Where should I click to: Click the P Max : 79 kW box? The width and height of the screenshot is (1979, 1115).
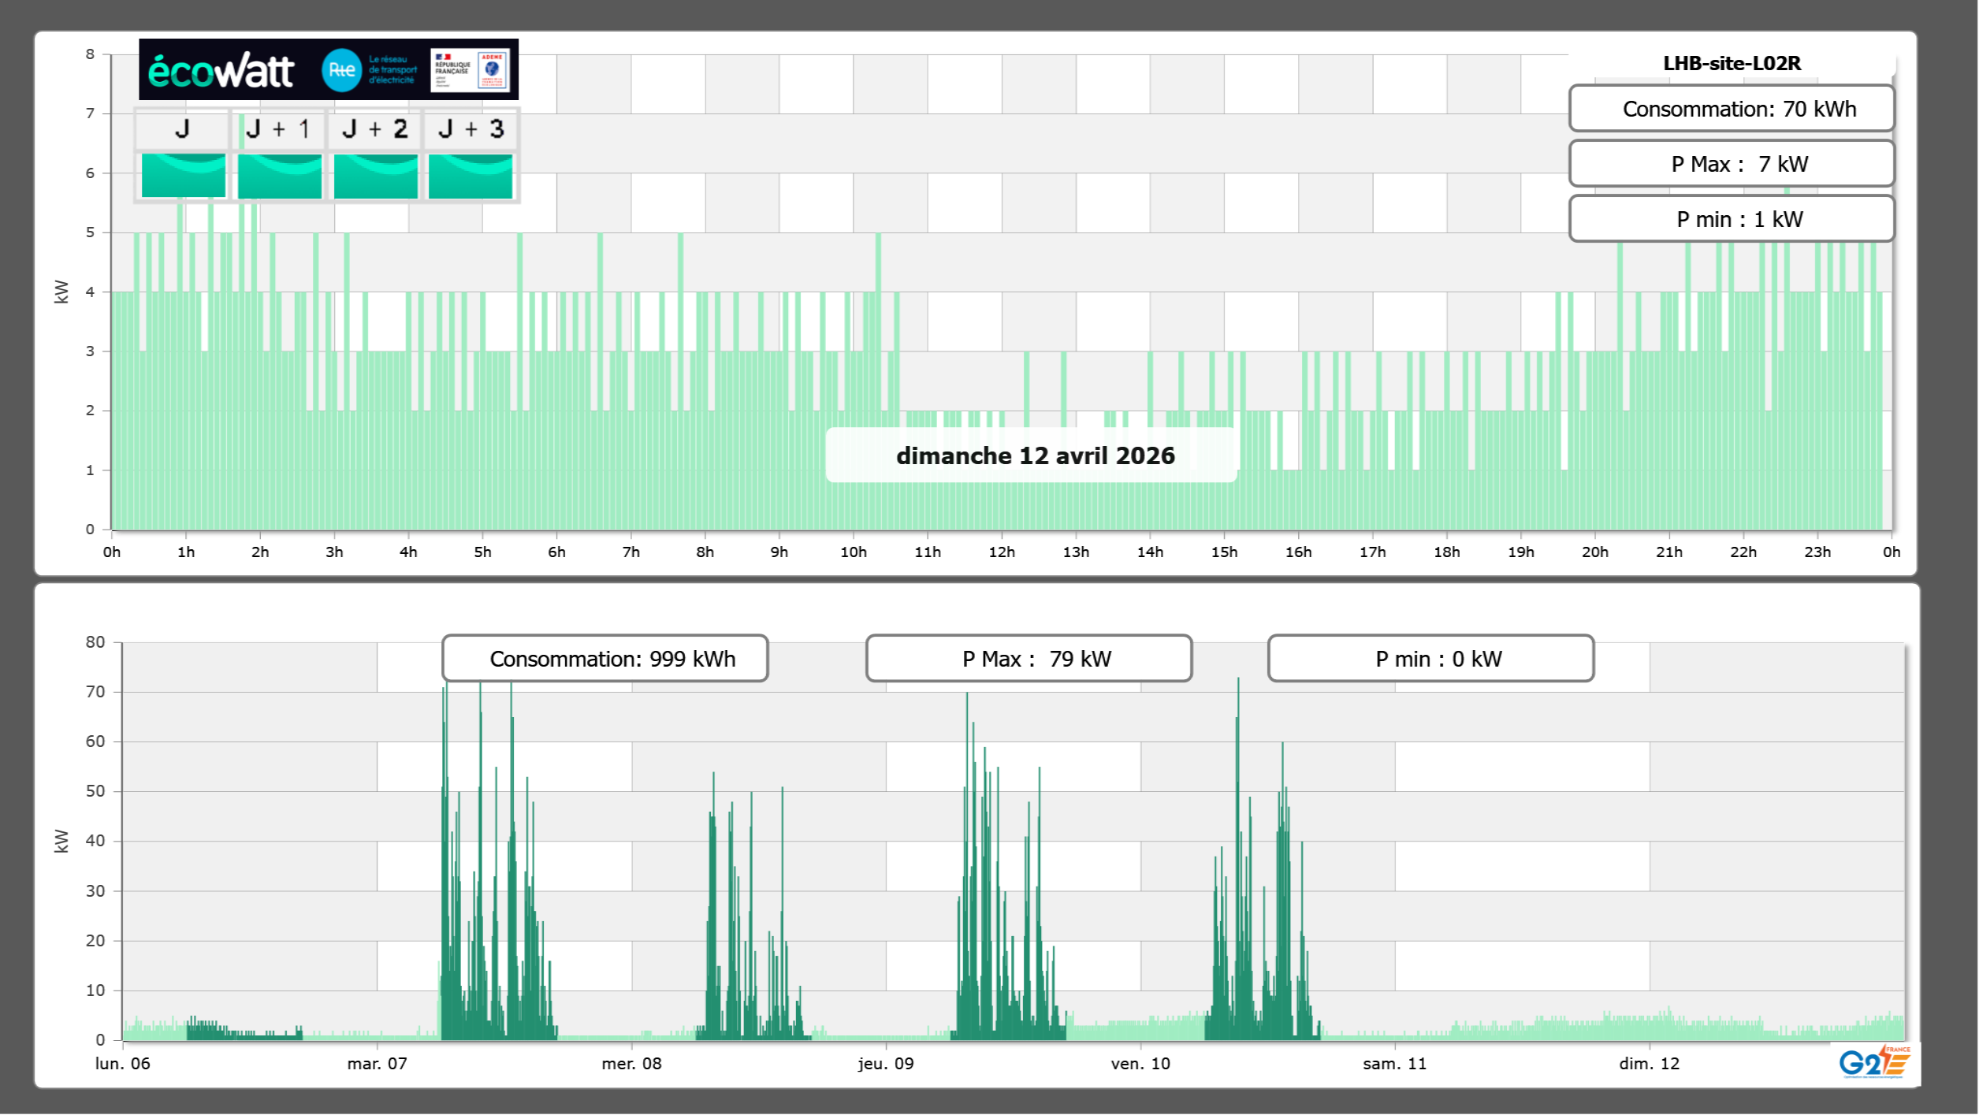pos(1028,659)
